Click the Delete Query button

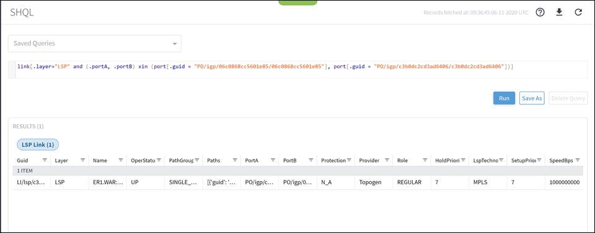[x=568, y=98]
